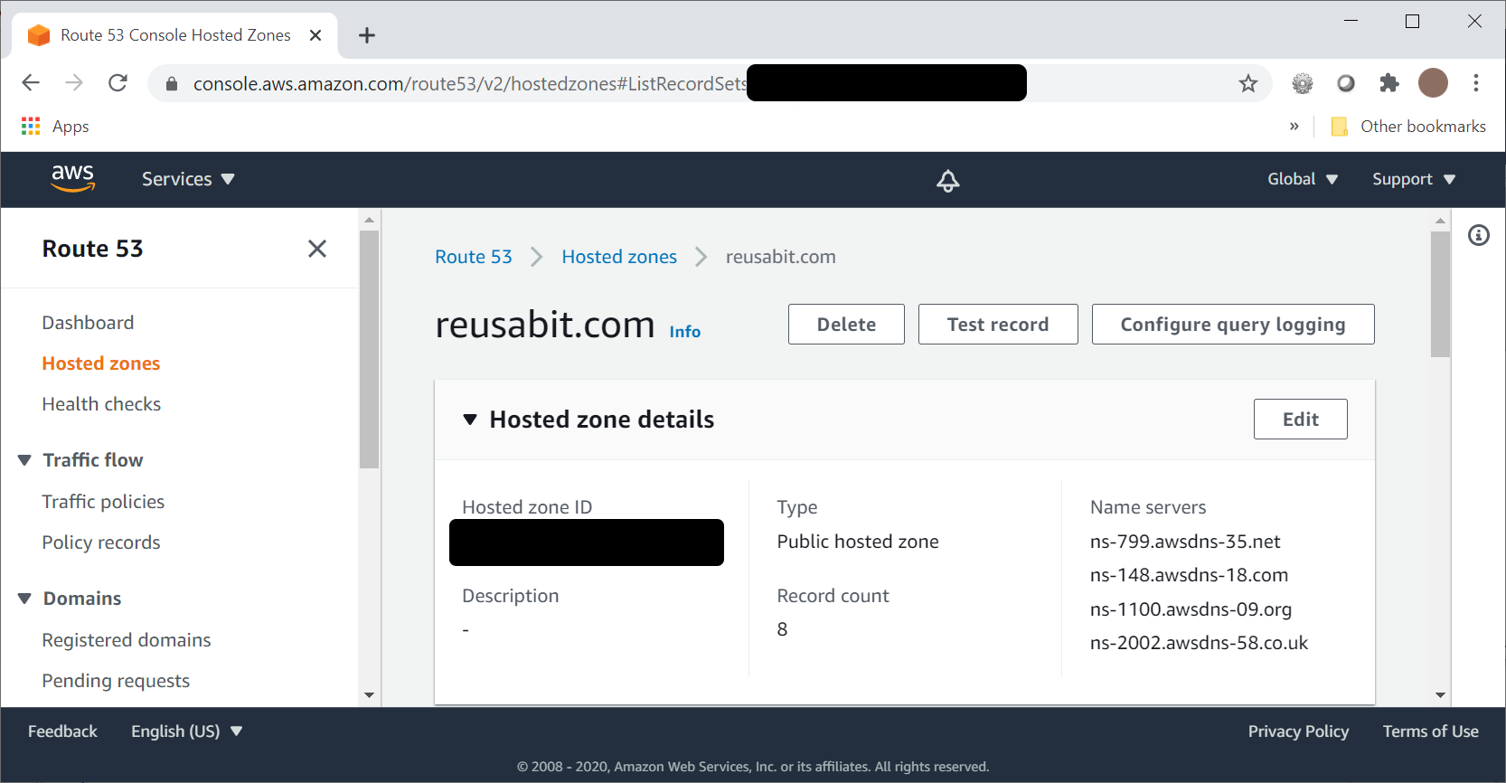Click the Hosted zones breadcrumb link
1506x783 pixels.
619,257
